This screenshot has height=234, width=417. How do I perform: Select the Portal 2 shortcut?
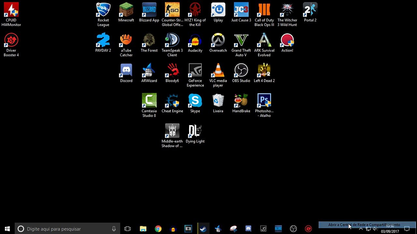pos(310,12)
